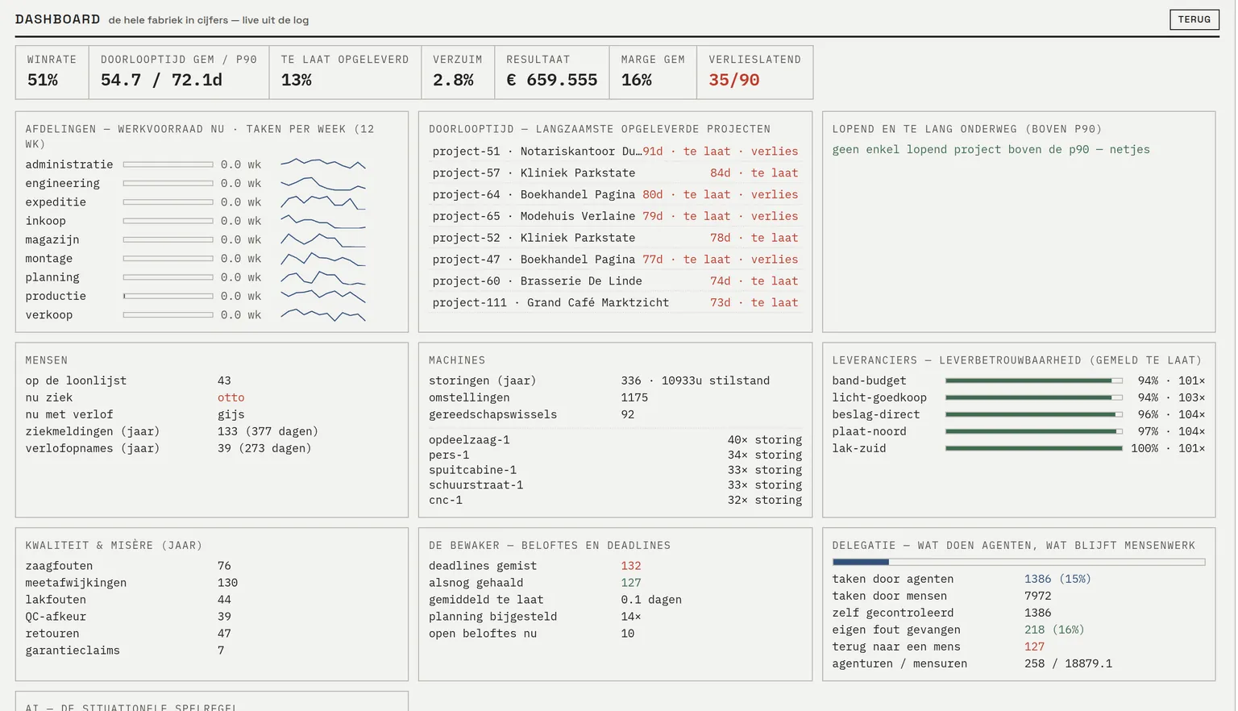Click the omstellingen value 1175

634,397
